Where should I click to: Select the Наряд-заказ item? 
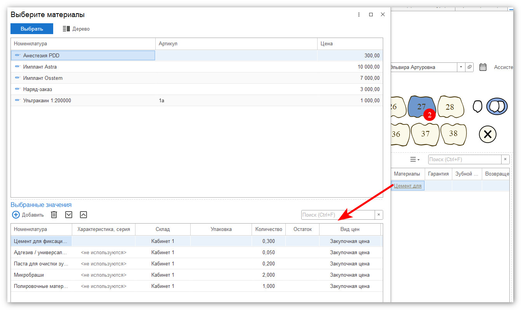pyautogui.click(x=196, y=89)
